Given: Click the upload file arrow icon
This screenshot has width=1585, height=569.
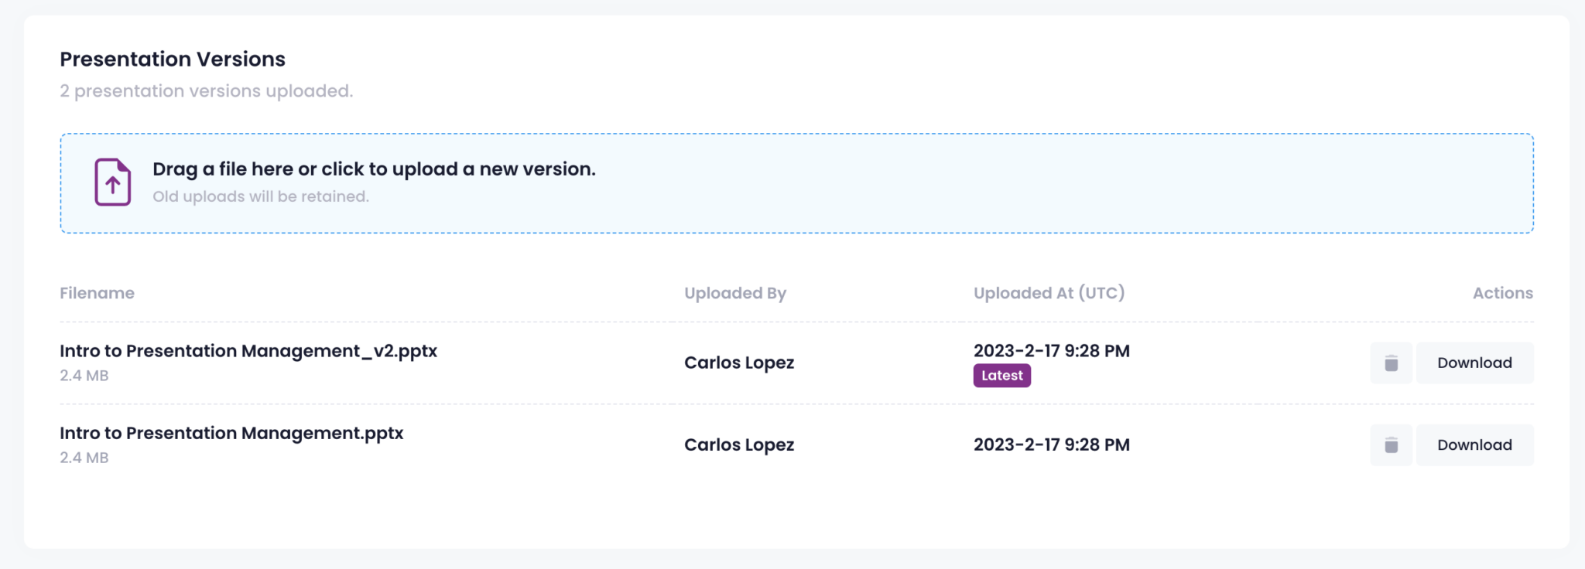Looking at the screenshot, I should (113, 182).
